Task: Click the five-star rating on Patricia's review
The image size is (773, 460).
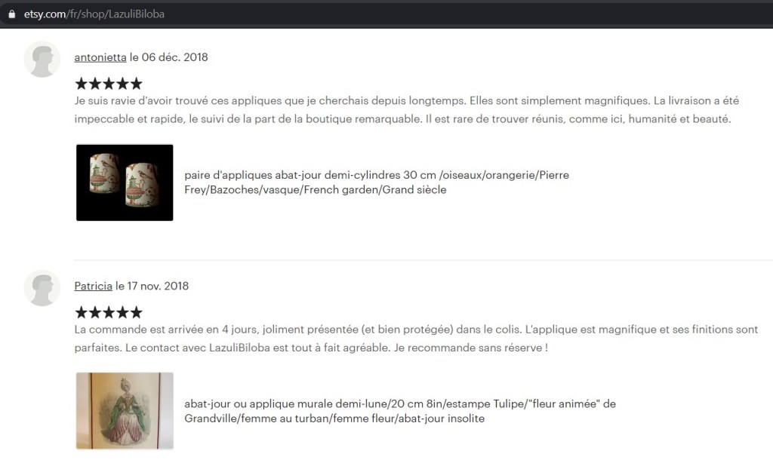Action: pos(109,312)
